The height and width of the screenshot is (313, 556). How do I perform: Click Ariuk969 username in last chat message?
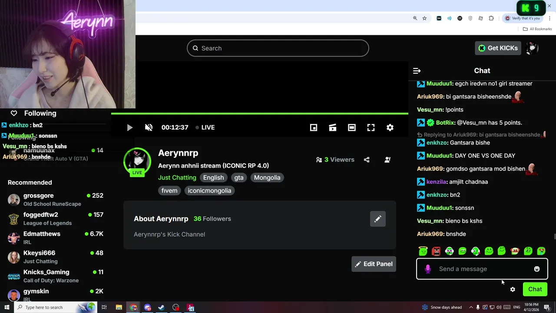pyautogui.click(x=430, y=234)
